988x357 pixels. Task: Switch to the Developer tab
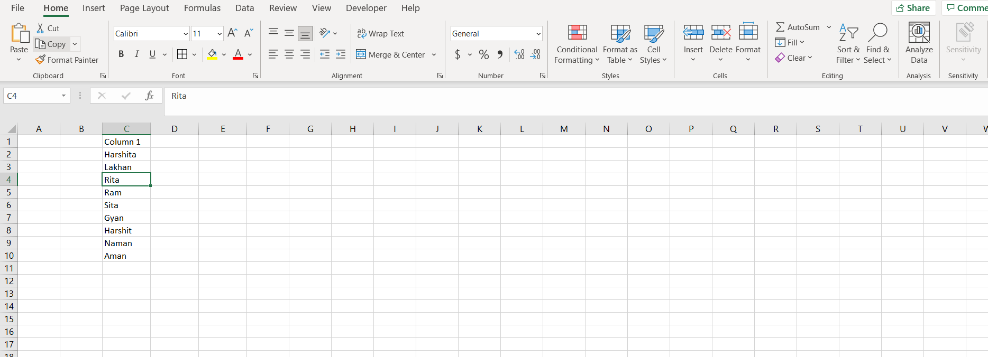[x=366, y=8]
